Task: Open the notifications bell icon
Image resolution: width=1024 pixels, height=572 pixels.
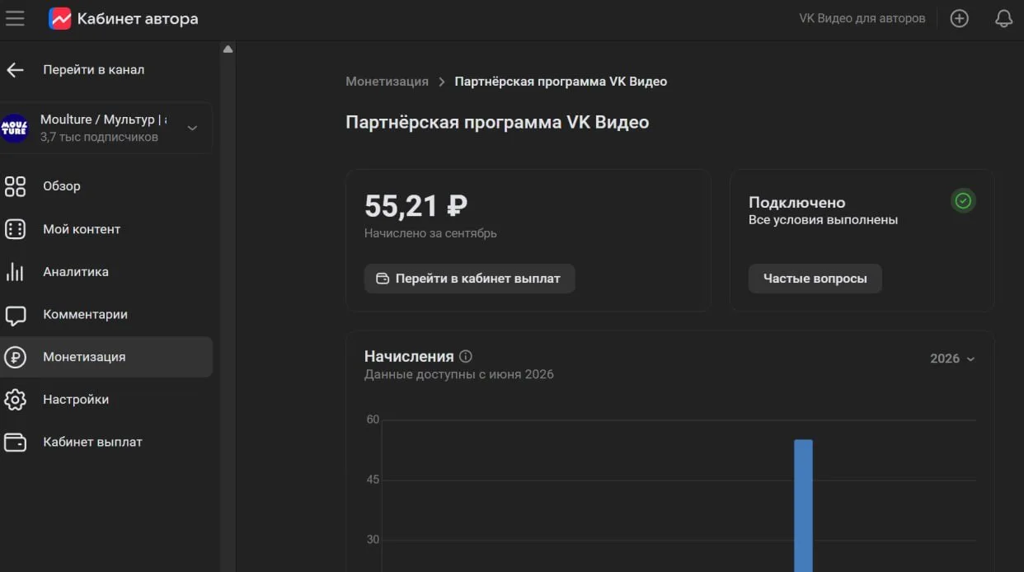Action: [1003, 18]
